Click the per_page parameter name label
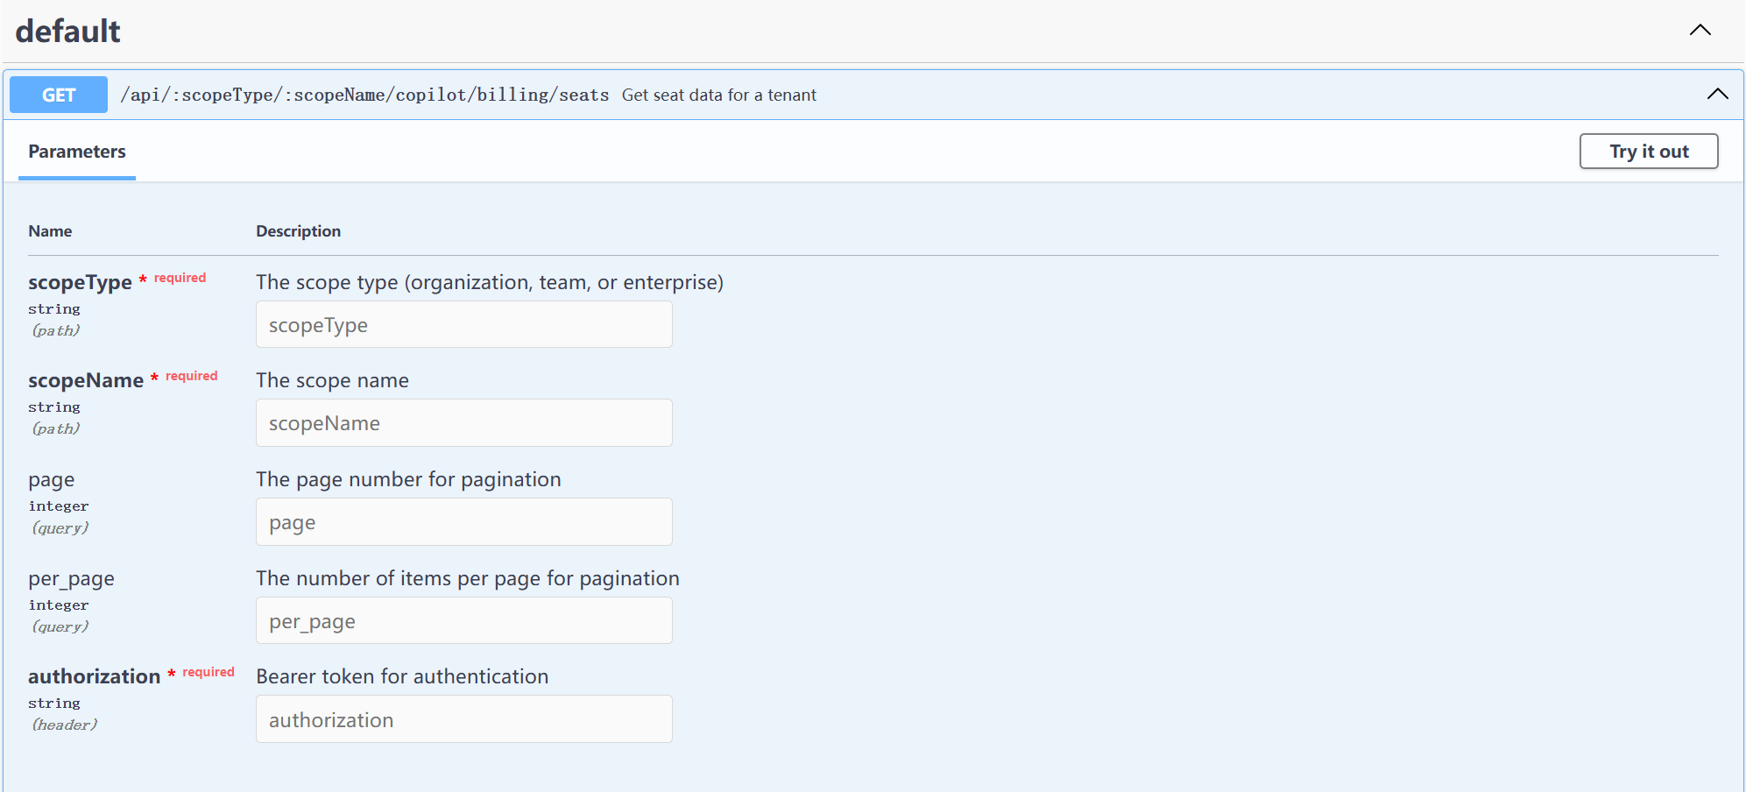The height and width of the screenshot is (792, 1746). click(71, 579)
